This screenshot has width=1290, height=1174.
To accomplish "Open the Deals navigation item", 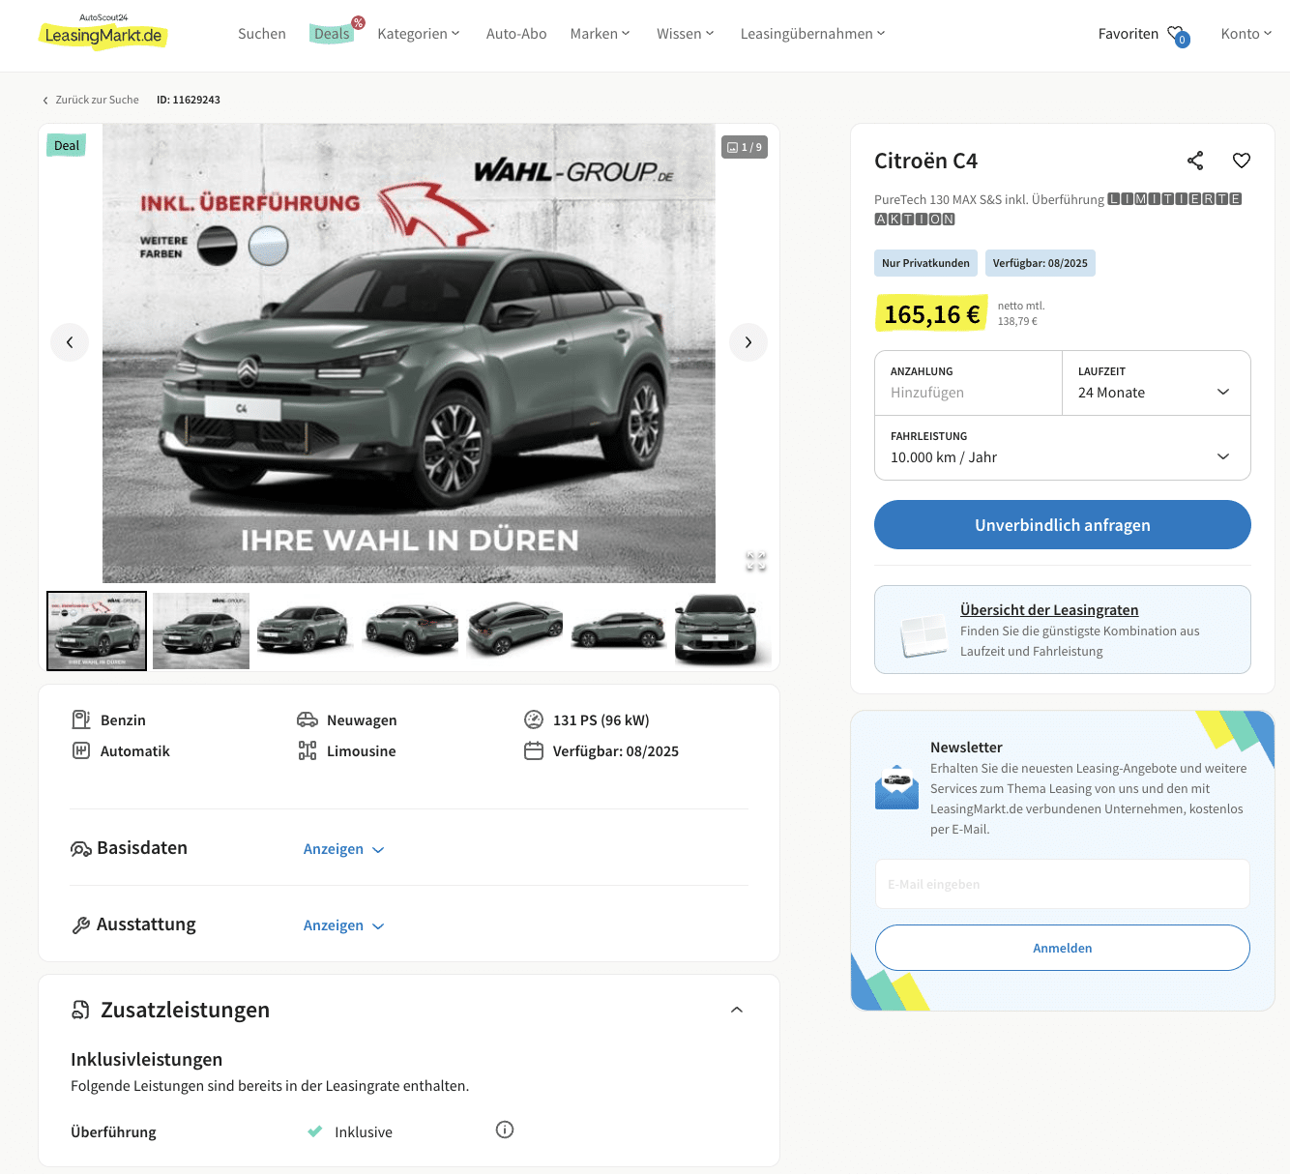I will [x=332, y=34].
